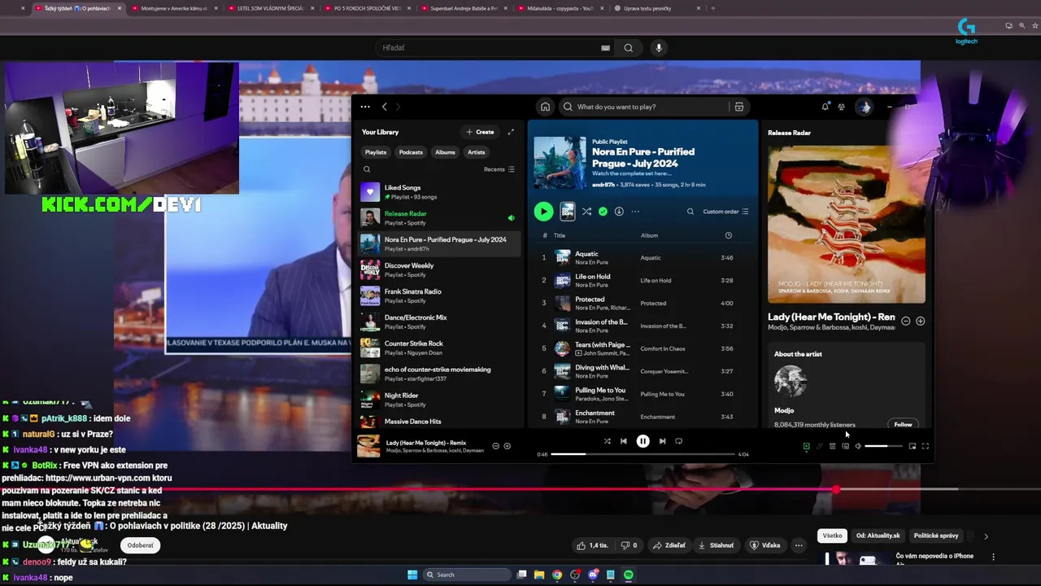Viewport: 1041px width, 586px height.
Task: Click YouTube voice search microphone
Action: point(659,48)
